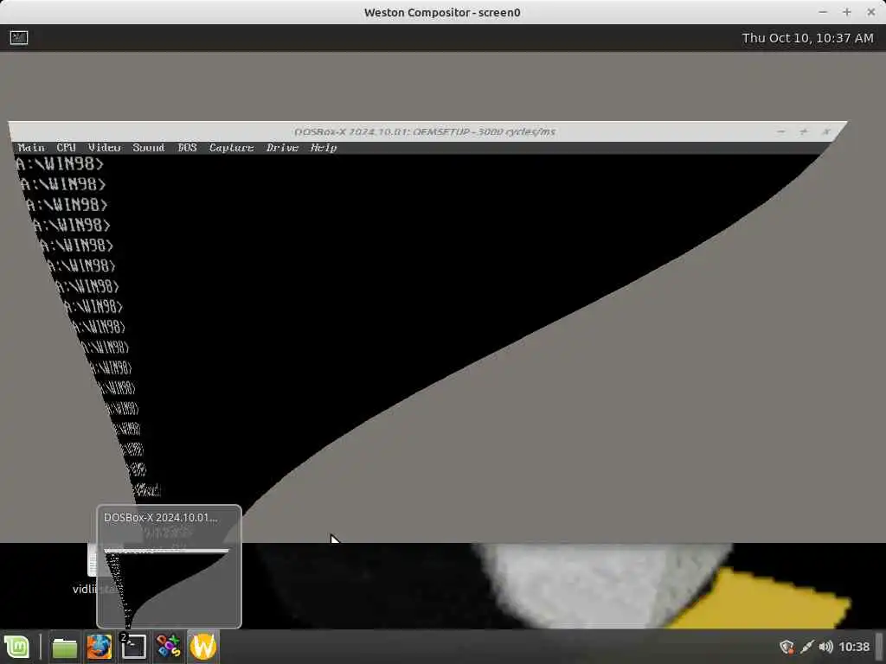Click the colorful tools taskbar icon

coord(169,647)
